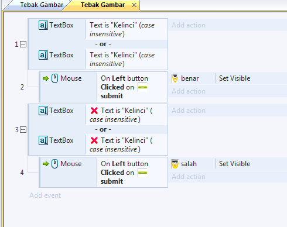Viewport: 287px width, 227px height.
Task: Click Add action under the benar action
Action: point(189,91)
